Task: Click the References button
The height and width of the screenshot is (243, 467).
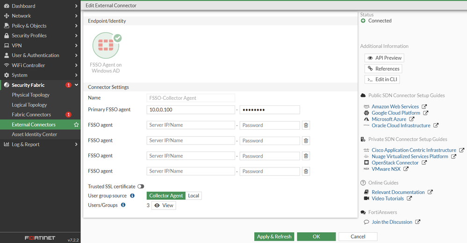Action: (383, 69)
